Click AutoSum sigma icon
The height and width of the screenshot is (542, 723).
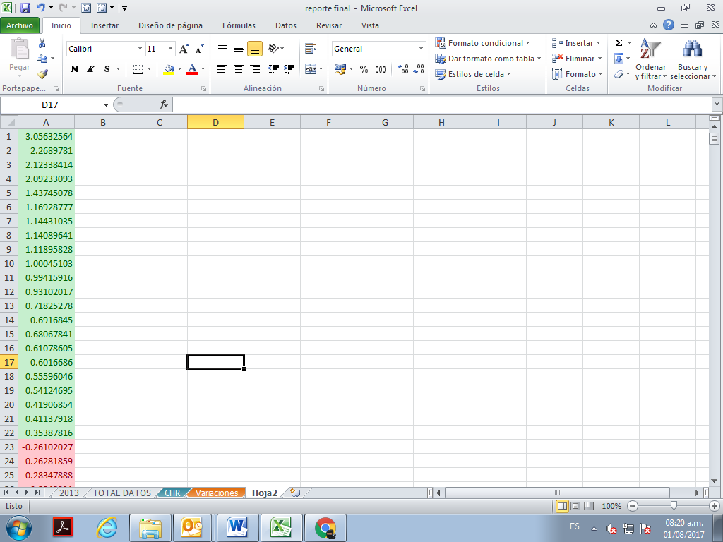click(619, 43)
